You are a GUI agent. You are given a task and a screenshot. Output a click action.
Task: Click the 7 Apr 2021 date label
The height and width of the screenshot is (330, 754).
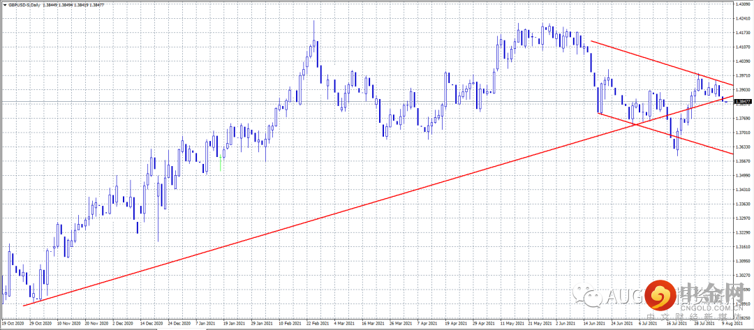pyautogui.click(x=428, y=323)
